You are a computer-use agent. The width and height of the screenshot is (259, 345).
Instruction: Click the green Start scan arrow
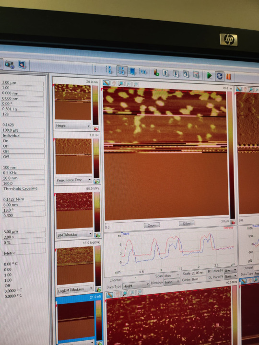pos(209,76)
